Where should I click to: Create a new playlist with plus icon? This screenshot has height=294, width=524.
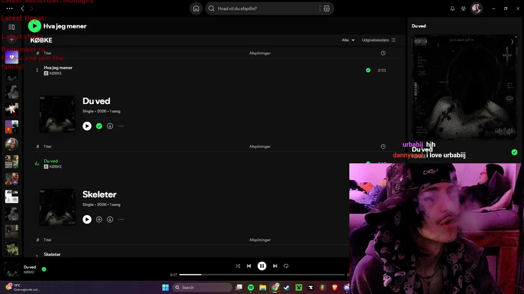click(12, 40)
